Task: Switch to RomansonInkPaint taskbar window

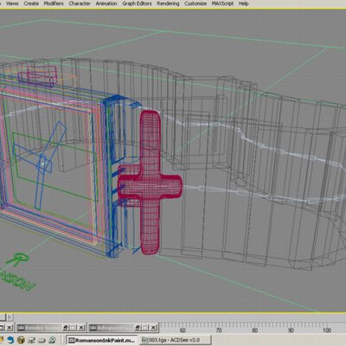Action: [102, 340]
